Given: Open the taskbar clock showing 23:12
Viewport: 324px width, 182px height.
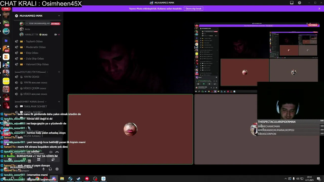Looking at the screenshot, I should pyautogui.click(x=310, y=179).
